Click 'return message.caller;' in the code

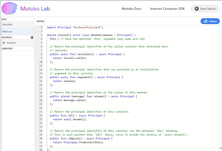pyautogui.click(x=70, y=100)
